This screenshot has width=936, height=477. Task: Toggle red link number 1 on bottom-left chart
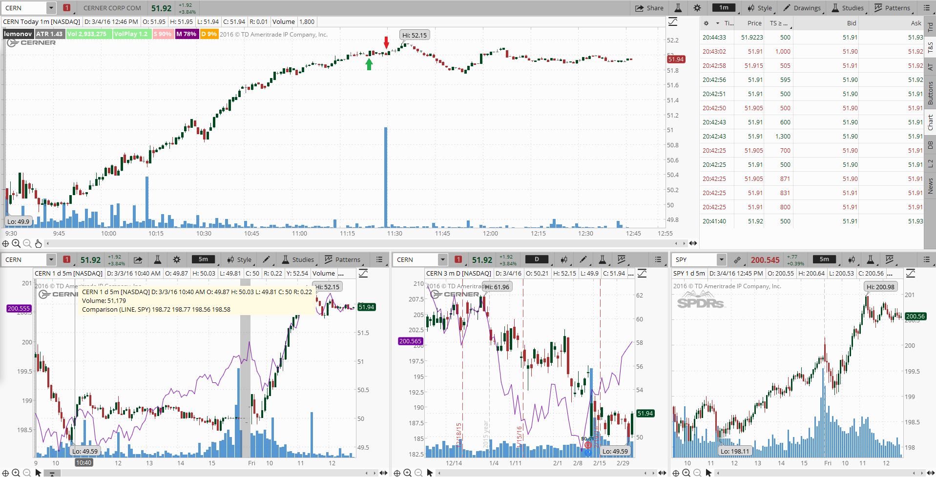pyautogui.click(x=67, y=260)
